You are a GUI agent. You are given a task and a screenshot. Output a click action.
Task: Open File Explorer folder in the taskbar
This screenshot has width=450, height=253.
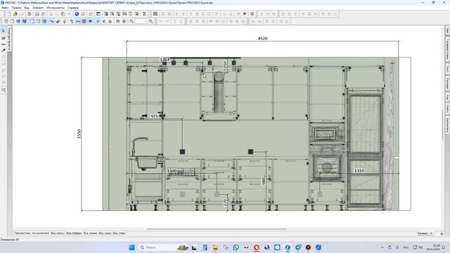pos(215,247)
